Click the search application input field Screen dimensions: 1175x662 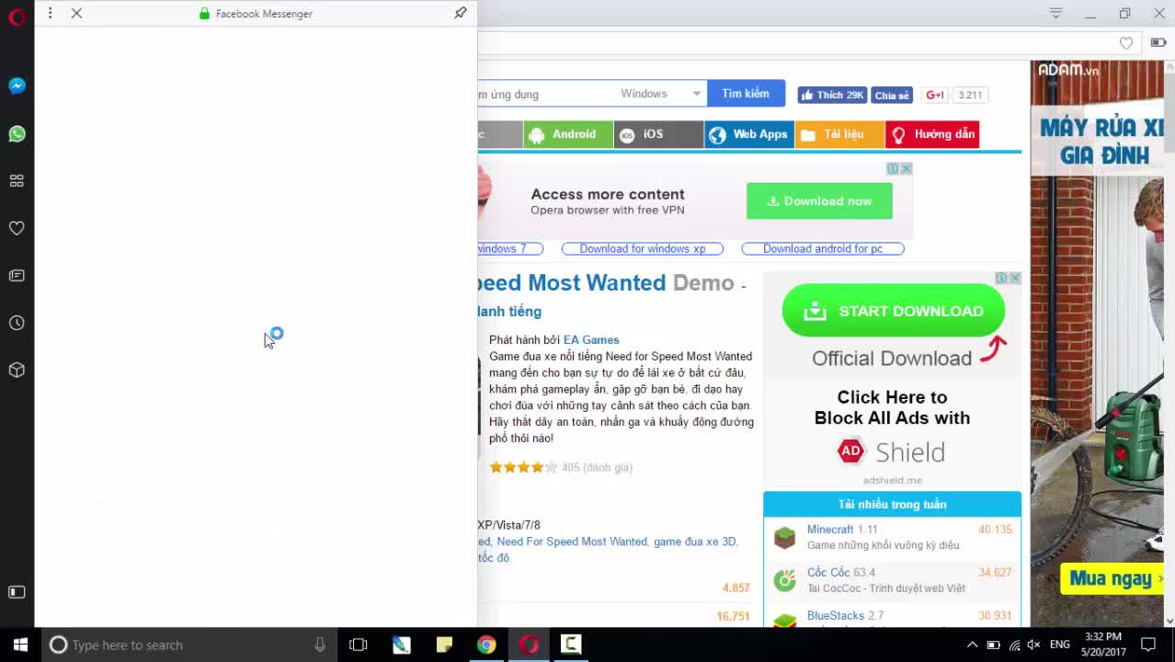[547, 94]
